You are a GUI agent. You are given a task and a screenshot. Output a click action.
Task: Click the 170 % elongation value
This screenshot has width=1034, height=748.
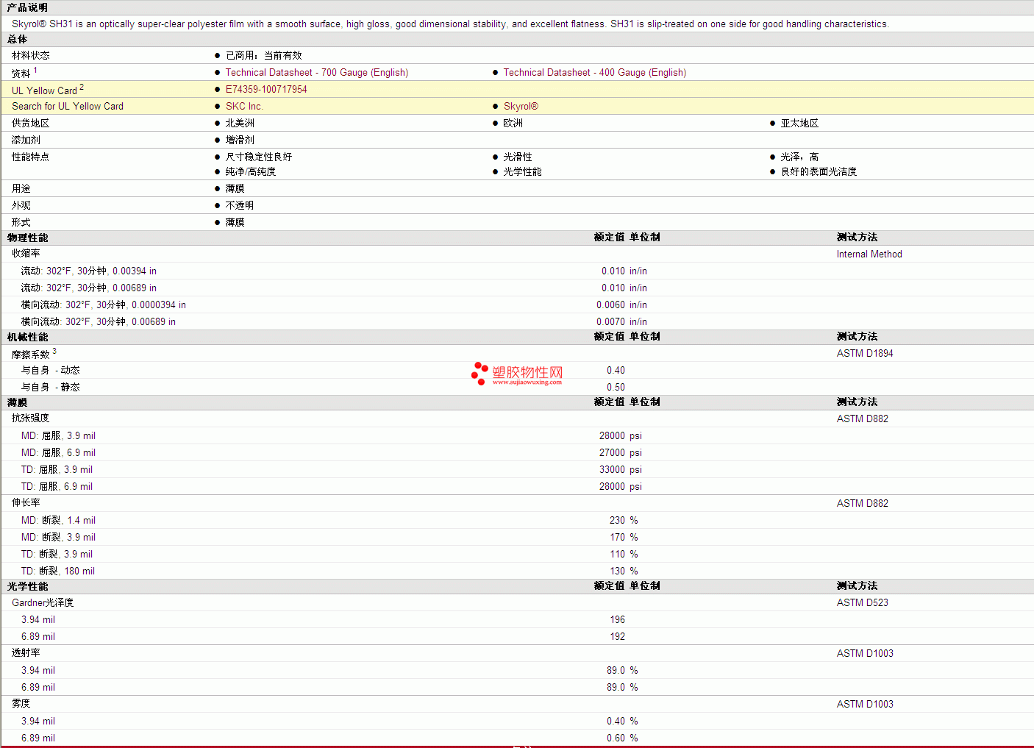[624, 537]
